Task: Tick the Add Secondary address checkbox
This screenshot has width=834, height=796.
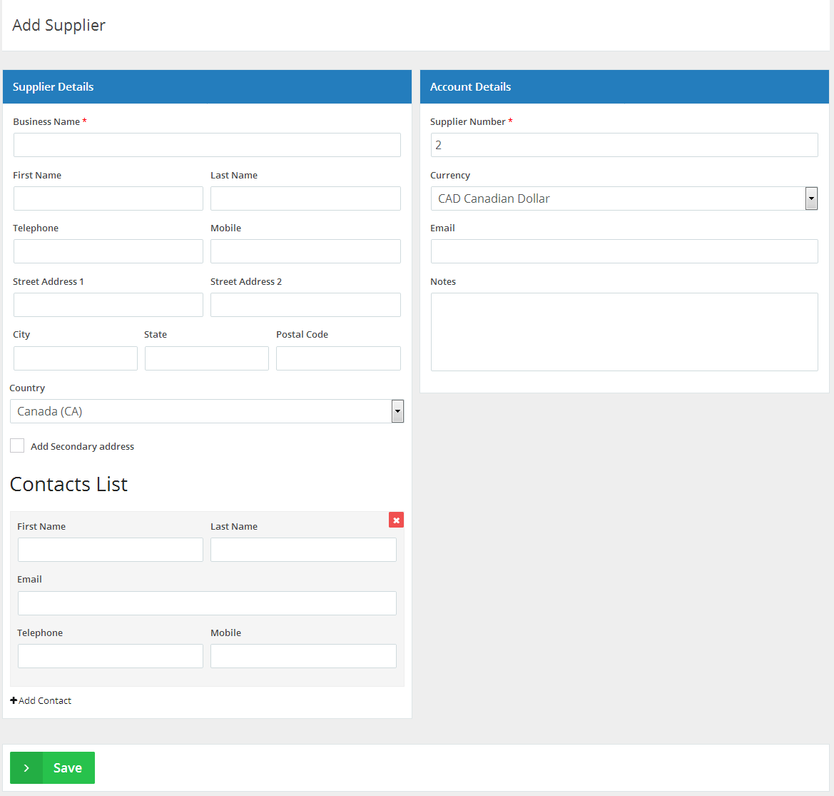Action: pyautogui.click(x=17, y=446)
